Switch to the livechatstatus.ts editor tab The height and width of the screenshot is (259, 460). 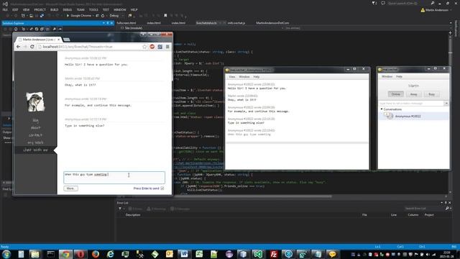206,23
